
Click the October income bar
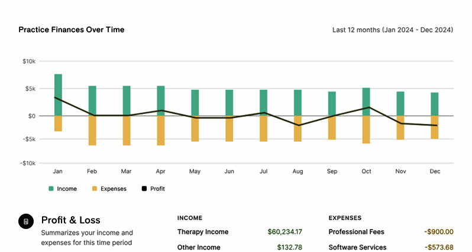367,102
